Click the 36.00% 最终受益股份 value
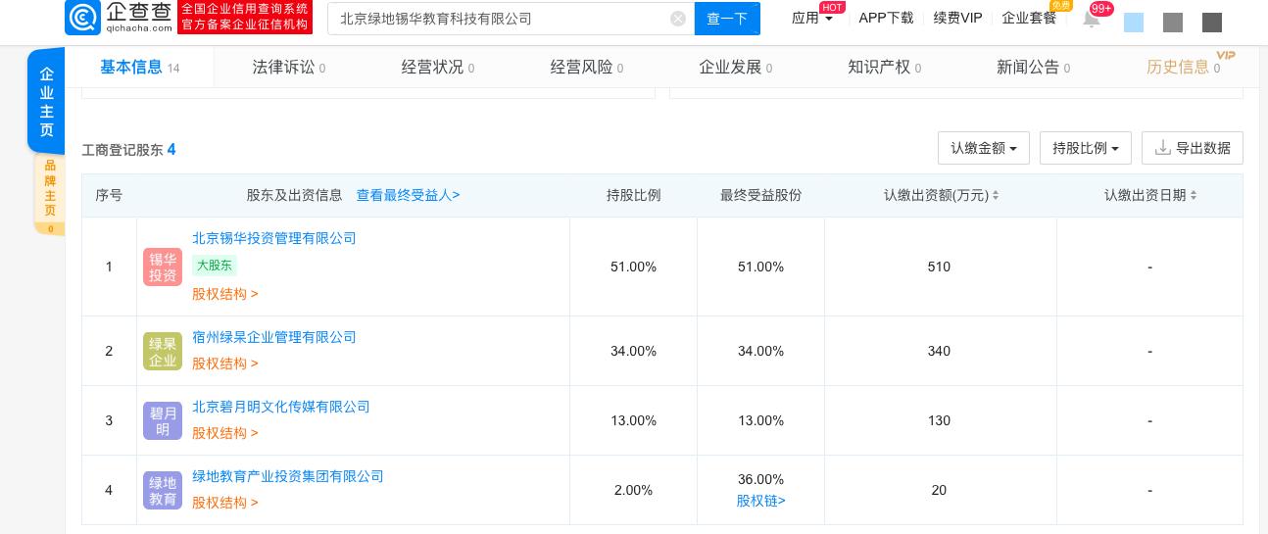The image size is (1268, 534). click(x=761, y=479)
